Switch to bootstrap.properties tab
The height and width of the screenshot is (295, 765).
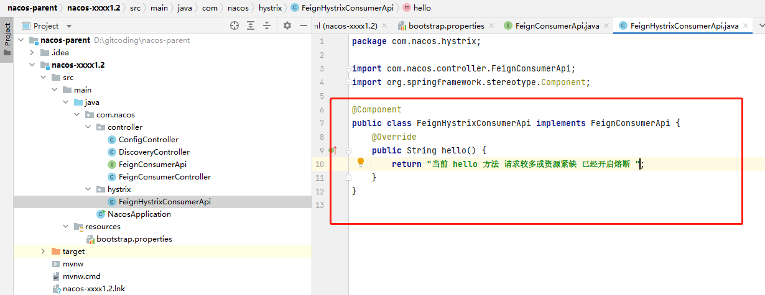coord(446,25)
